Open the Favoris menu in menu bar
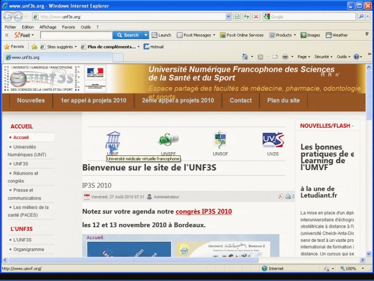Screen dimensions: 374x281 pyautogui.click(x=68, y=27)
